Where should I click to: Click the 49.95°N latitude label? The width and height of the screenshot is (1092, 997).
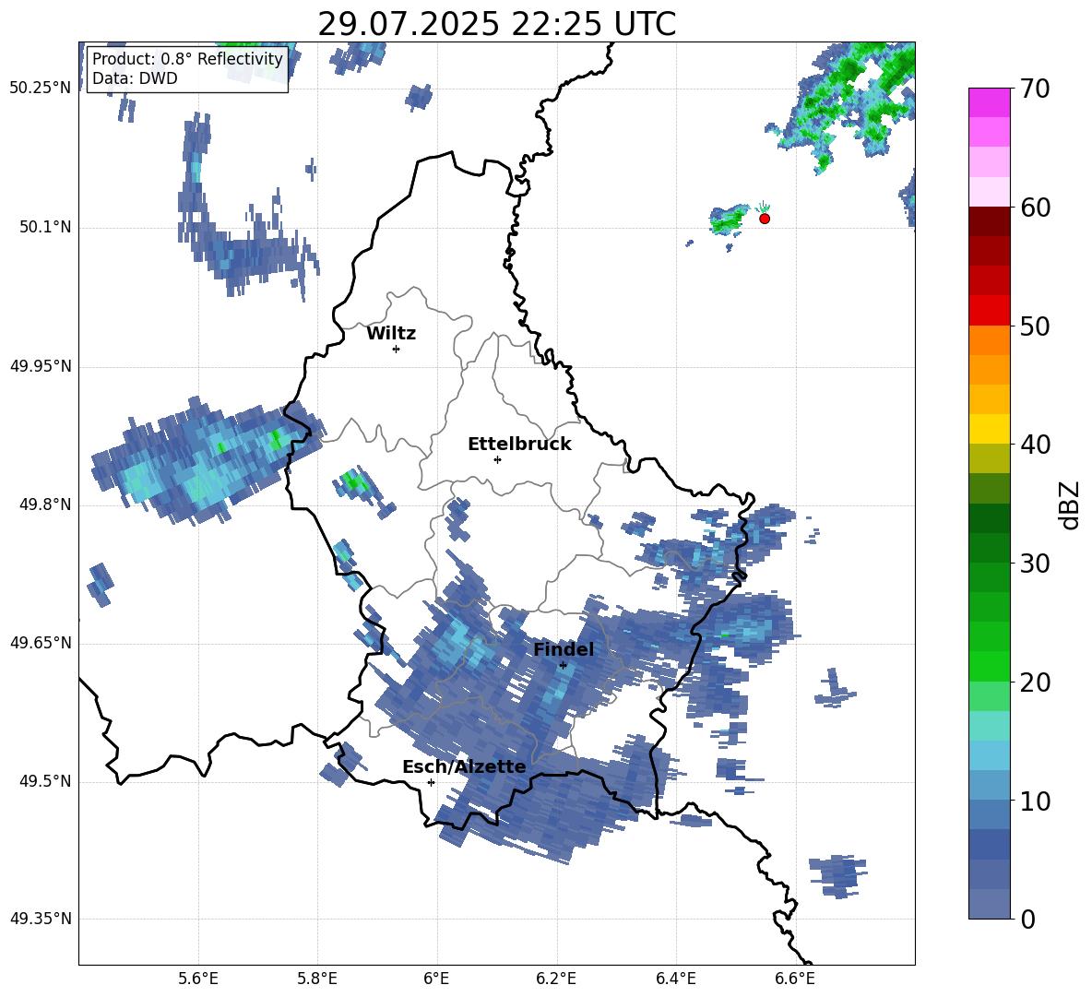(40, 366)
